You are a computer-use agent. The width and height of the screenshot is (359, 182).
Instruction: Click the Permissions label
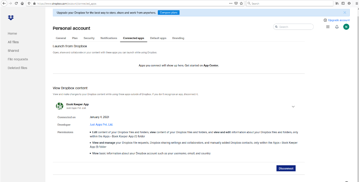pos(65,132)
